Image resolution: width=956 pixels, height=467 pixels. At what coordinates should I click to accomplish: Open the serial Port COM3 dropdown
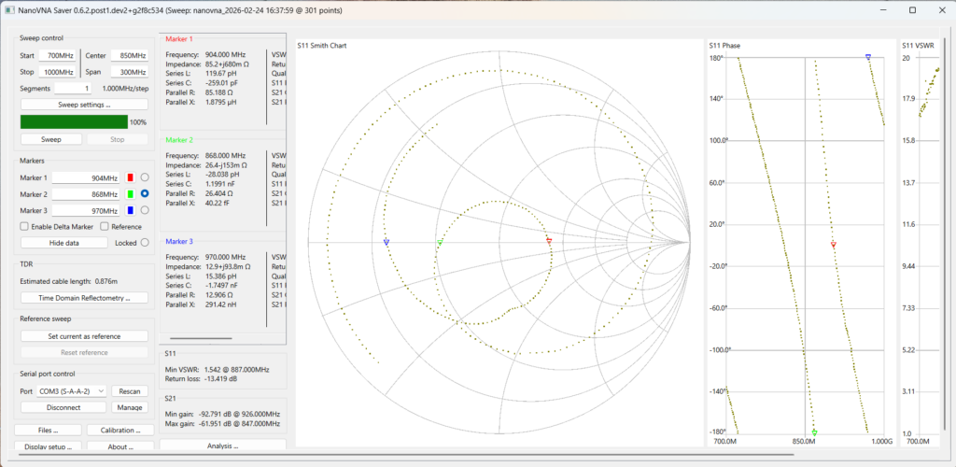click(71, 391)
